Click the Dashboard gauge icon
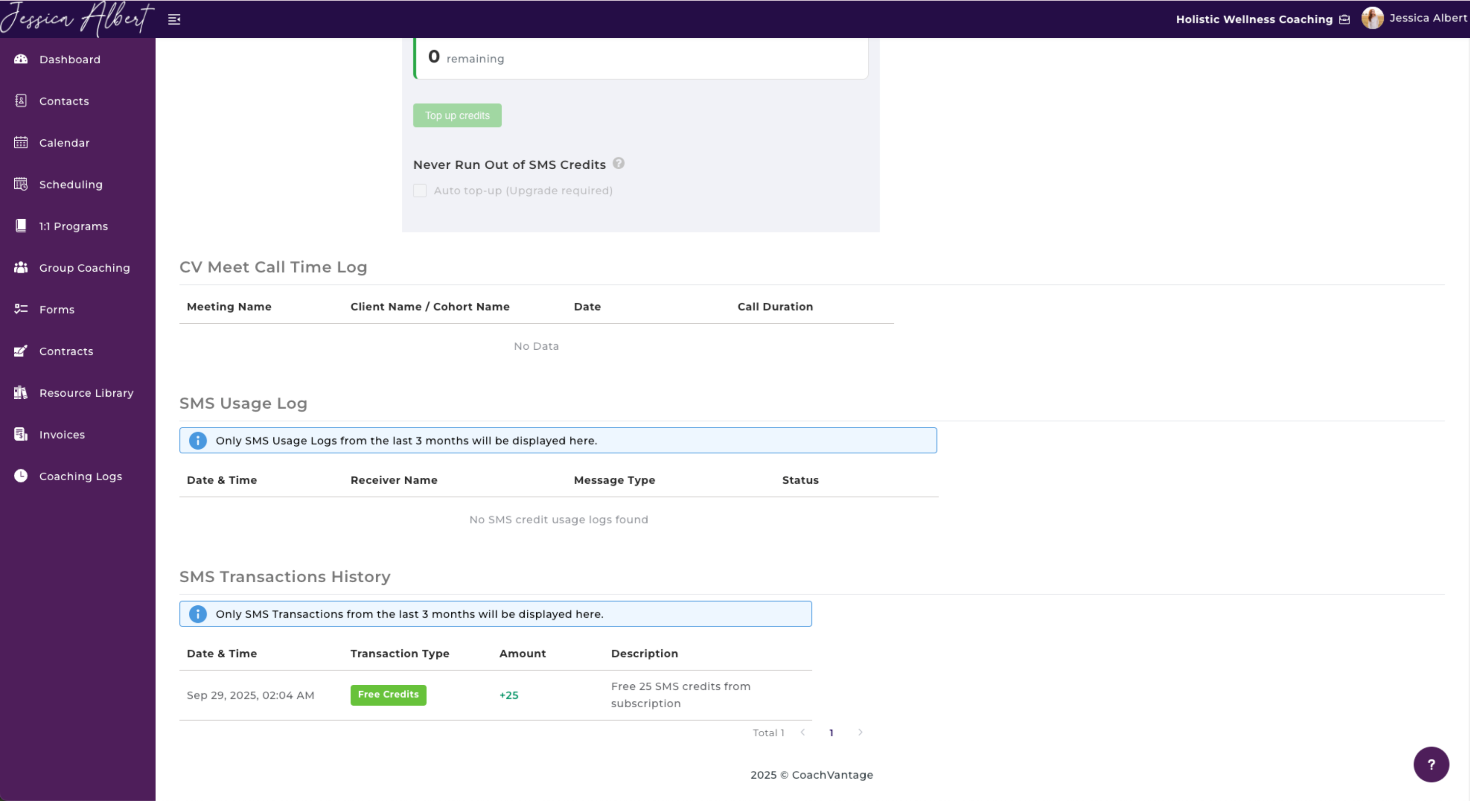 21,59
